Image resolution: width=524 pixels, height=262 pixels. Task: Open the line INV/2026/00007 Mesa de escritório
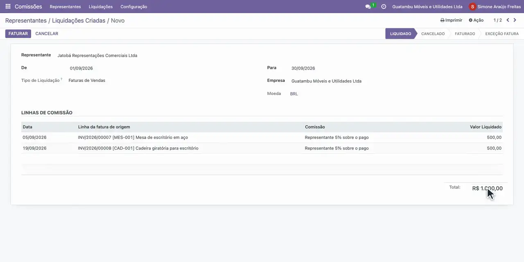(133, 138)
